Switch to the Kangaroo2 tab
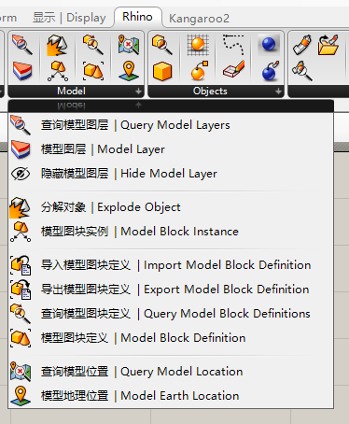The width and height of the screenshot is (349, 424). pyautogui.click(x=199, y=19)
